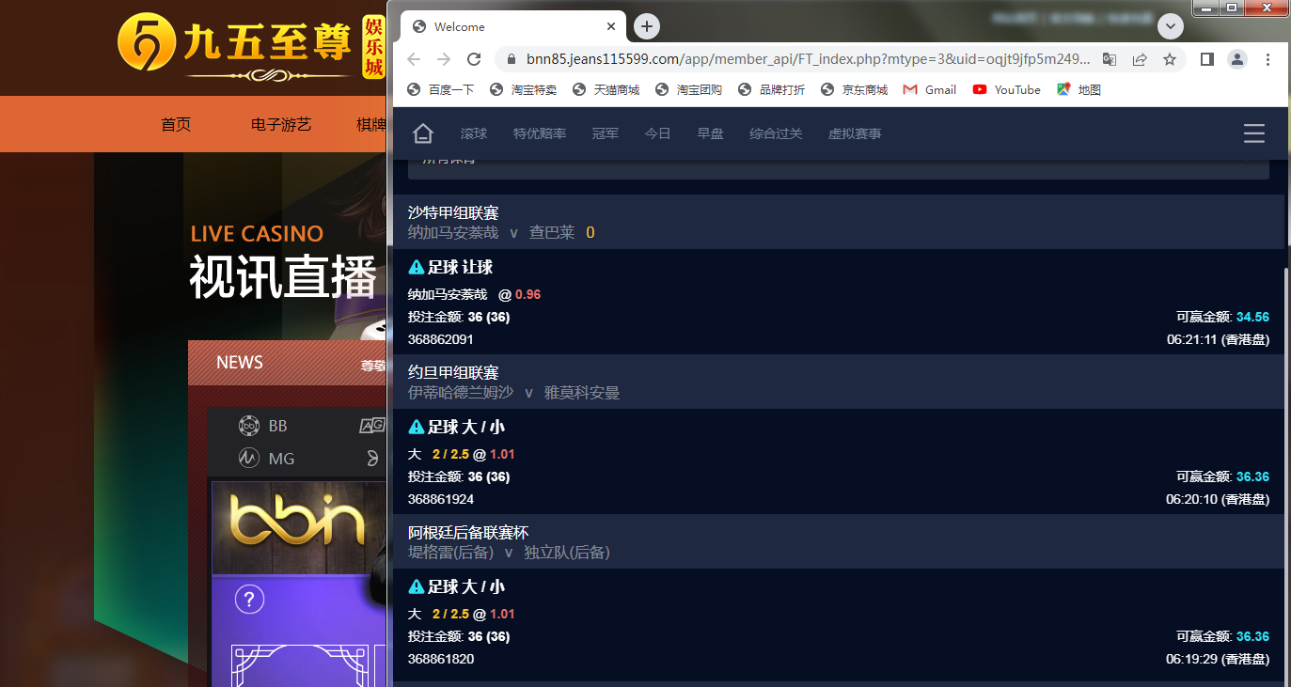Toggle browser side panel icon
Image resolution: width=1291 pixels, height=687 pixels.
click(1207, 59)
